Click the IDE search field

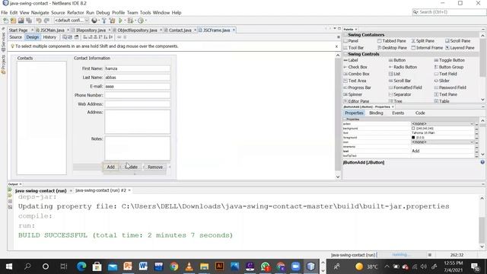(449, 12)
